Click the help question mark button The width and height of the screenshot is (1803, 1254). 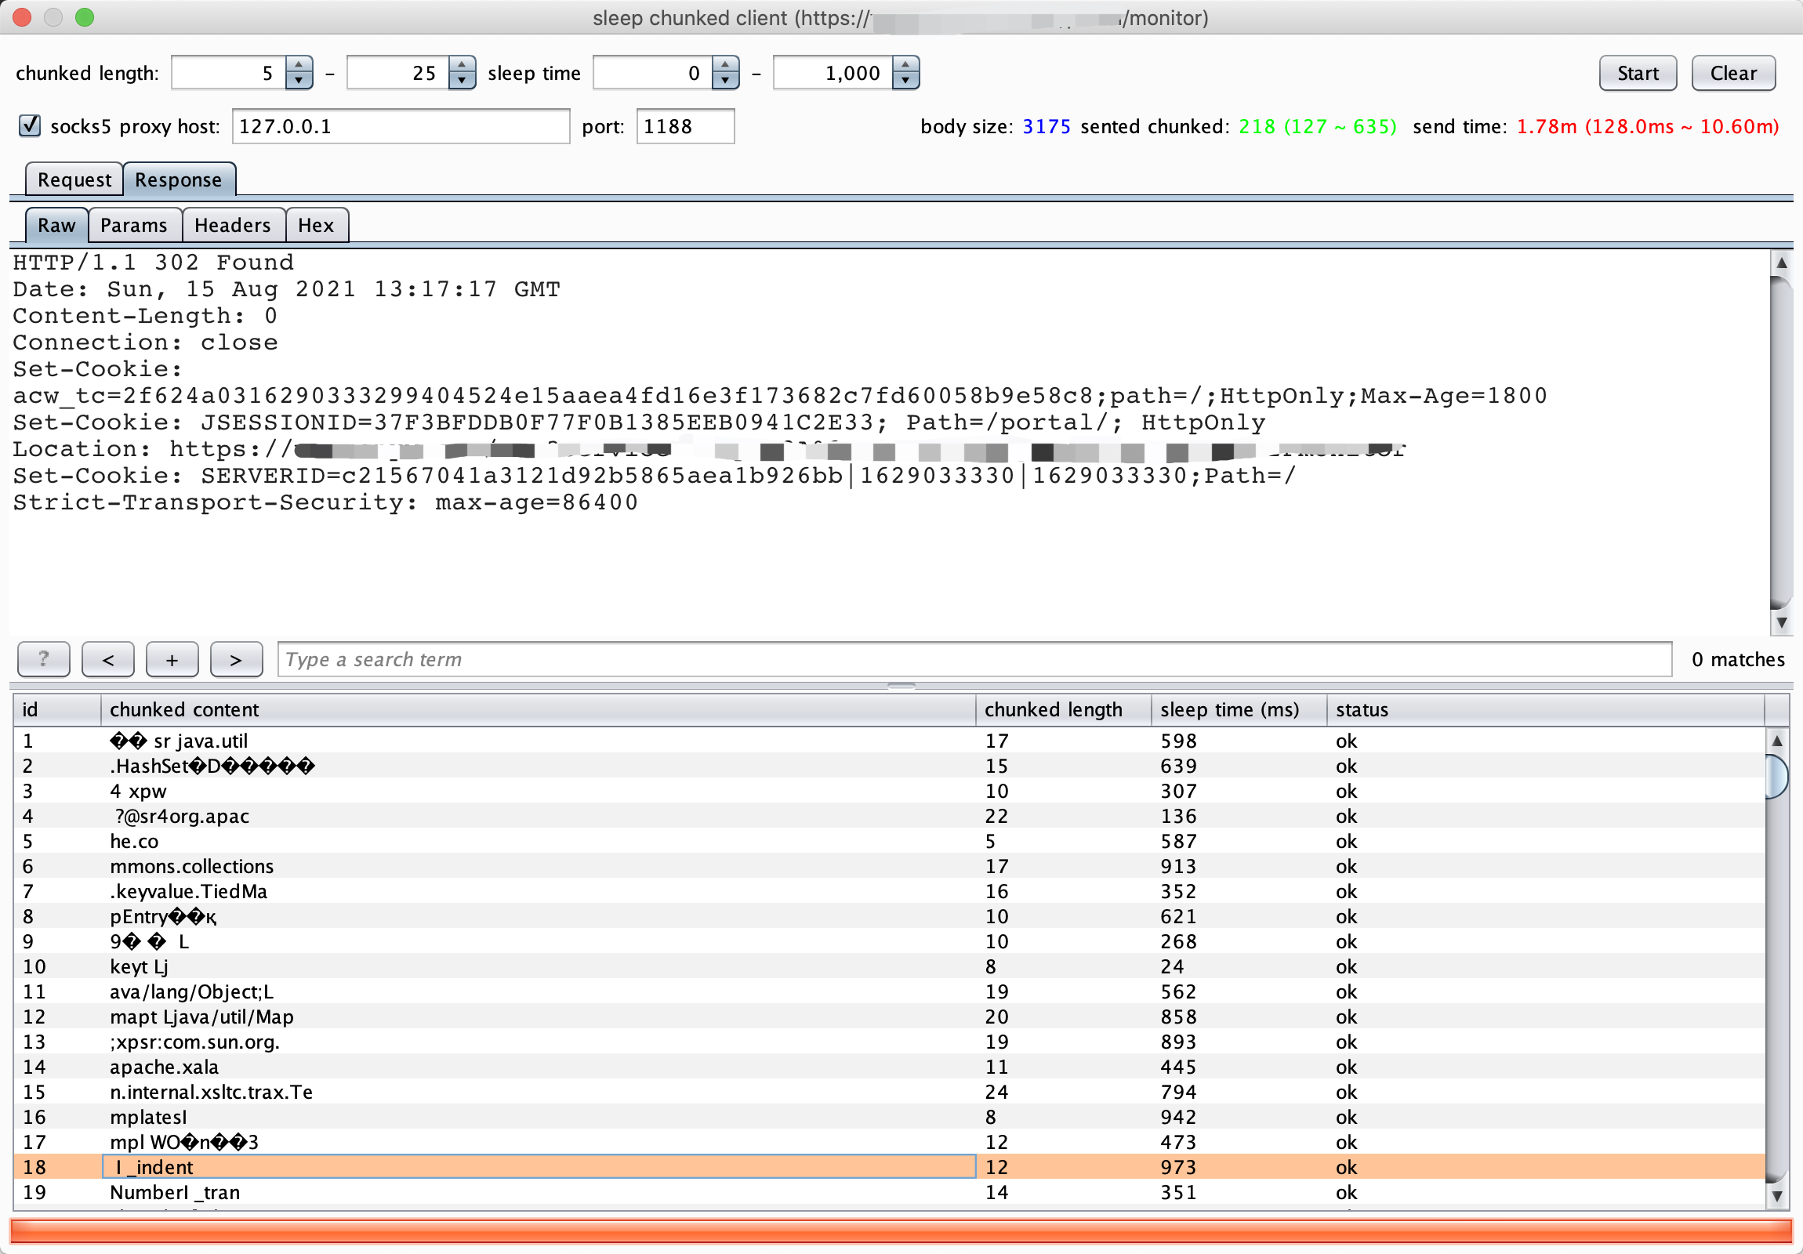click(x=43, y=660)
